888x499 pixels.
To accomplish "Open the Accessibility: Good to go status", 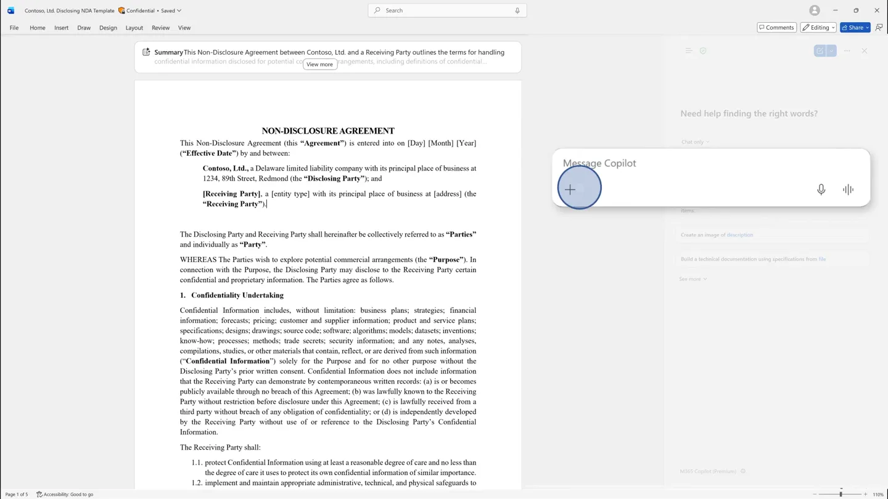I will pos(65,494).
